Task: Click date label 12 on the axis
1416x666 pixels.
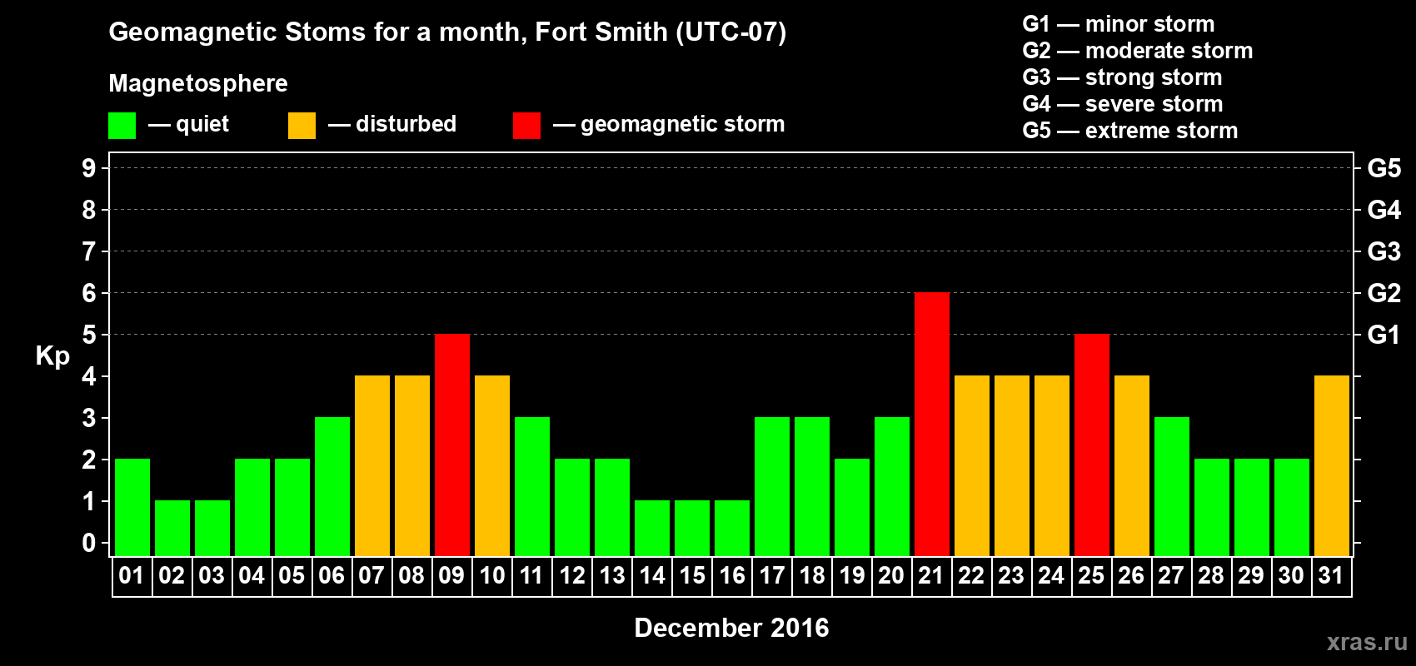Action: pos(572,576)
